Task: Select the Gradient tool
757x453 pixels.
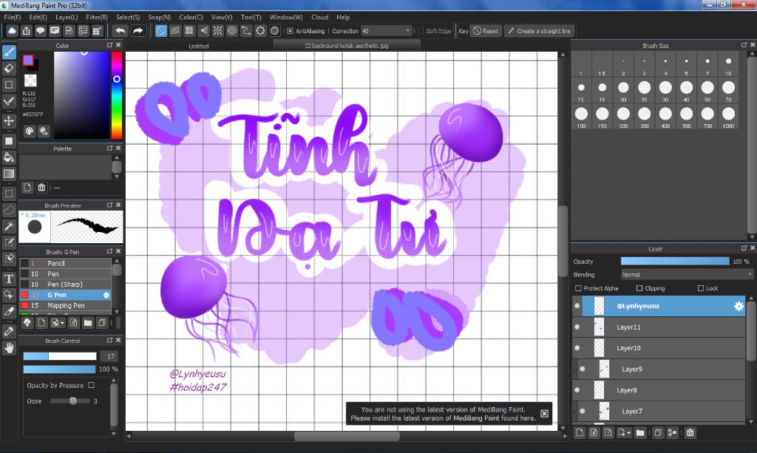Action: pyautogui.click(x=9, y=174)
